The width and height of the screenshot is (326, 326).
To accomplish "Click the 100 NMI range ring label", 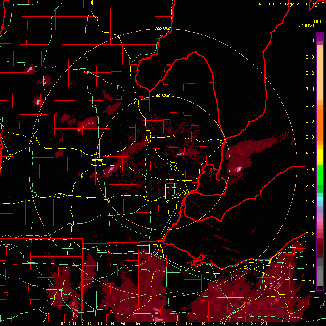I will tap(163, 29).
